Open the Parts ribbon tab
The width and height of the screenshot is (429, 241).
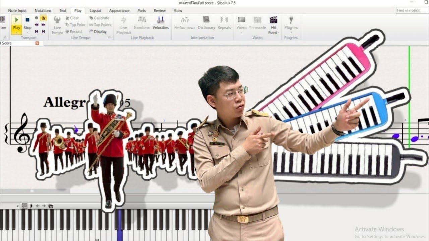click(141, 11)
